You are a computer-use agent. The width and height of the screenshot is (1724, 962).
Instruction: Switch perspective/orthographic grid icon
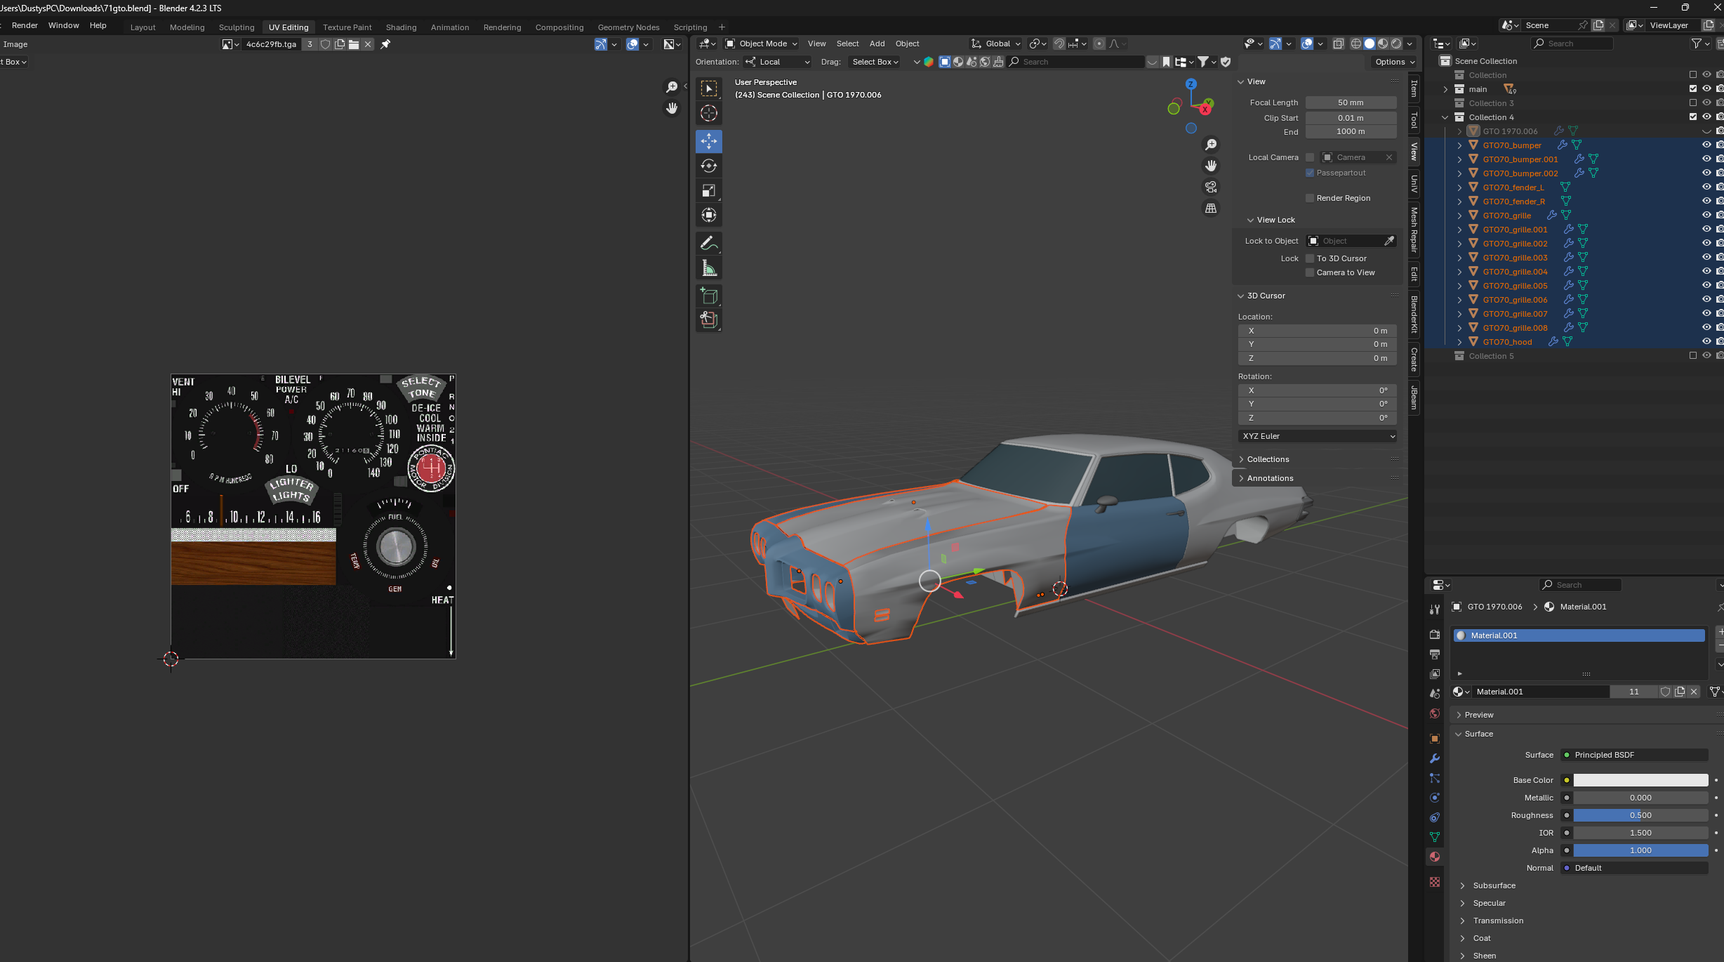coord(1211,208)
